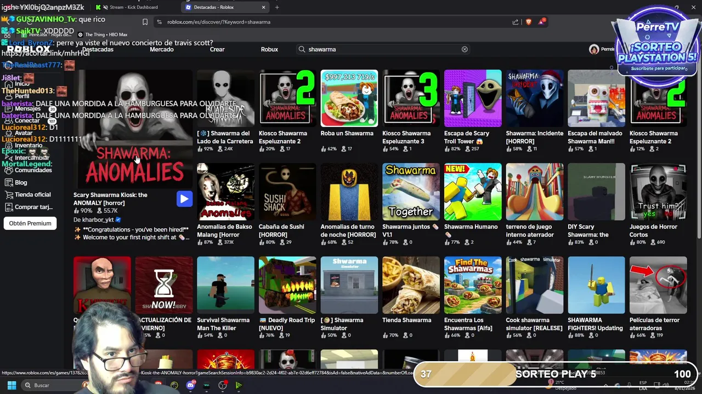Open Mensajes in the Roblox sidebar

tap(28, 108)
